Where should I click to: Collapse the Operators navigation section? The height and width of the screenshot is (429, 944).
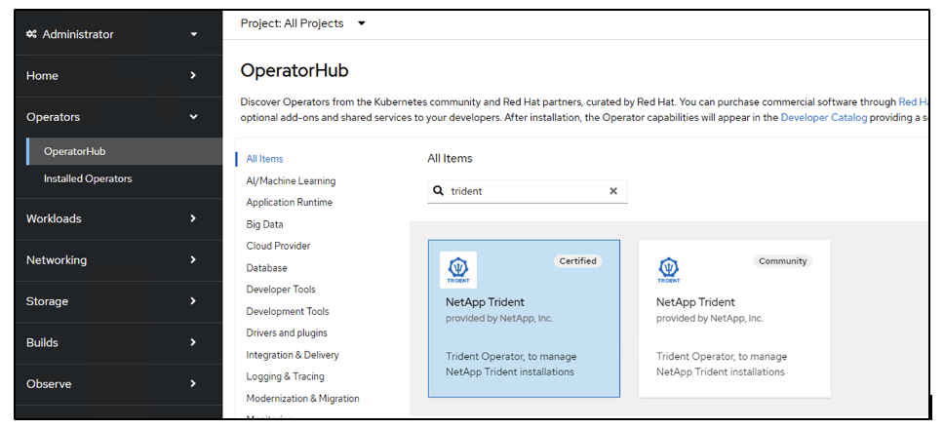[x=112, y=117]
